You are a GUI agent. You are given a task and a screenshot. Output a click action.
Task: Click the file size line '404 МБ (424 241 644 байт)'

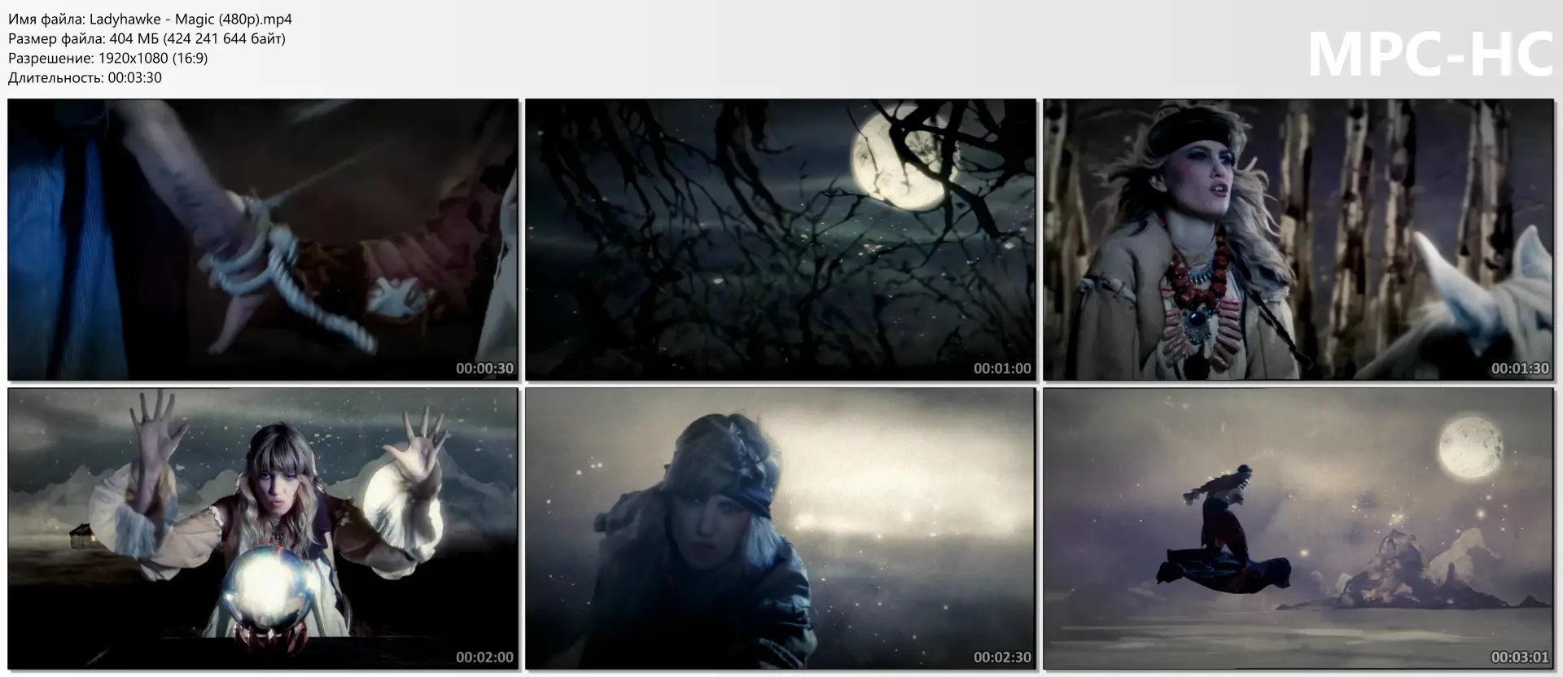tap(197, 38)
